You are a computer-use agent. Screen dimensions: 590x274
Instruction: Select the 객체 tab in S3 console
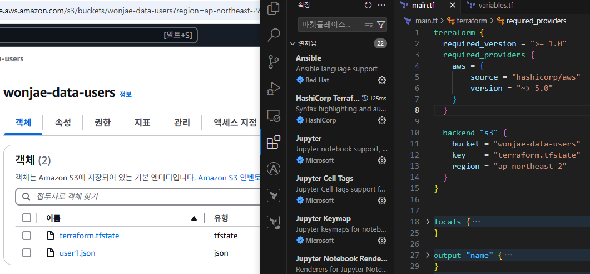pos(23,123)
